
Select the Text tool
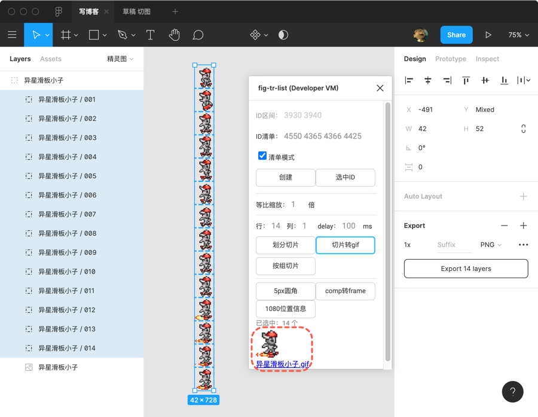pyautogui.click(x=150, y=35)
